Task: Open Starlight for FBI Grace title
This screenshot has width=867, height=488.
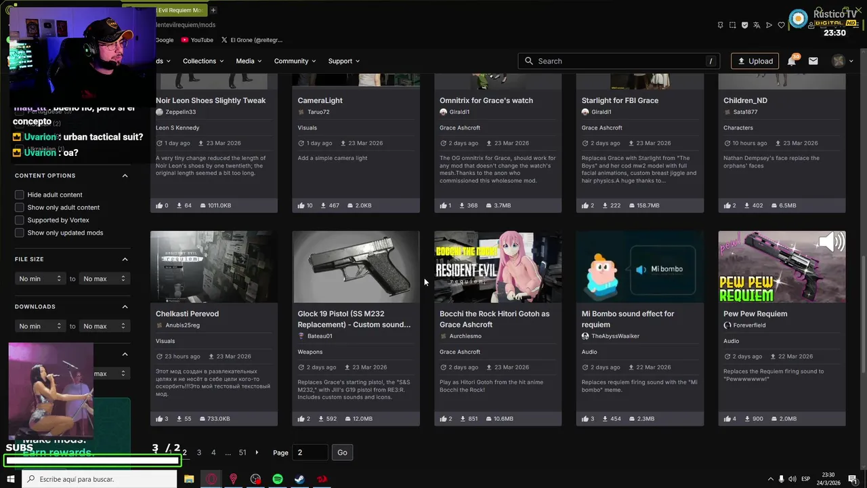Action: 620,100
